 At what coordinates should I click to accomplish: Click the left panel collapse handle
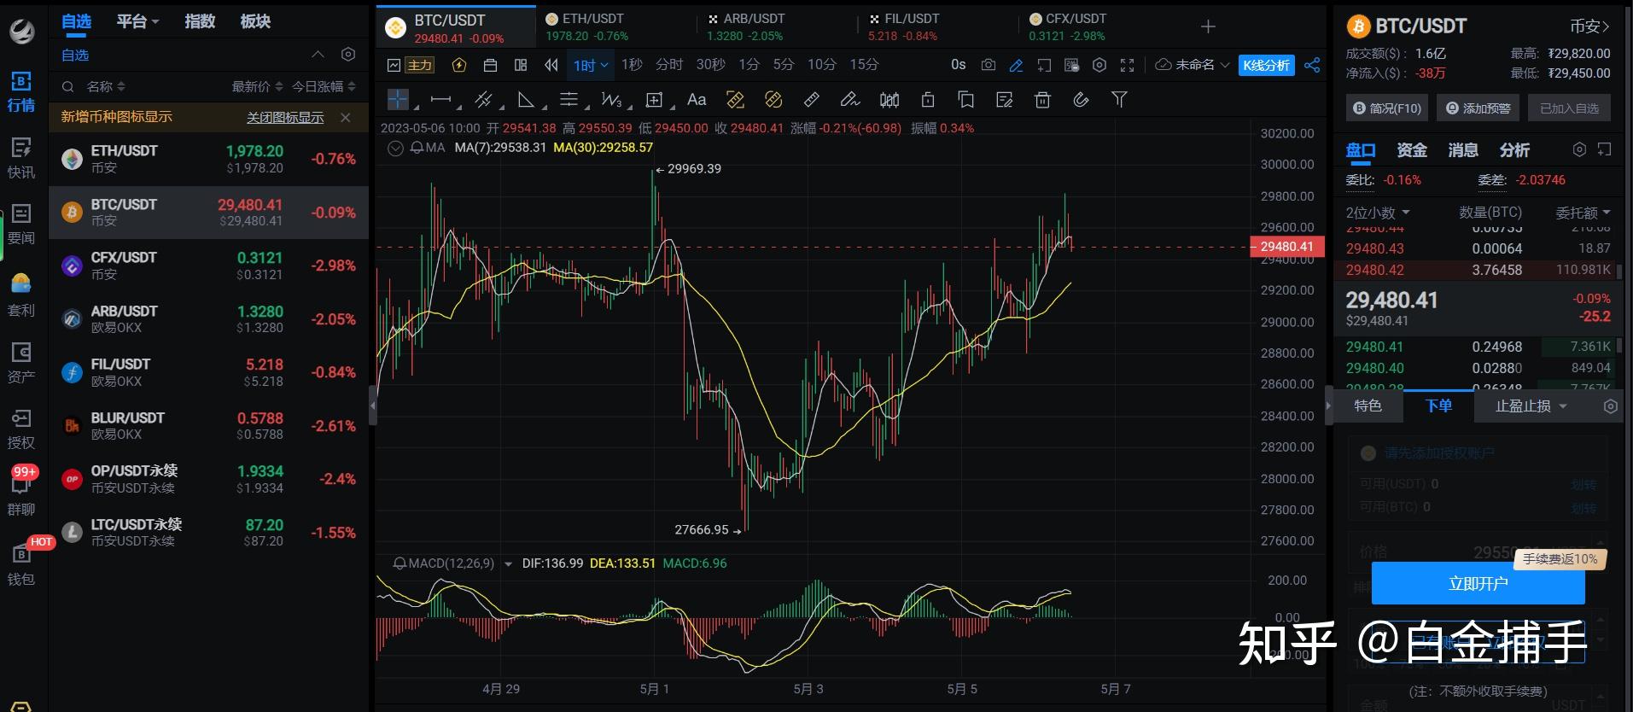(372, 406)
